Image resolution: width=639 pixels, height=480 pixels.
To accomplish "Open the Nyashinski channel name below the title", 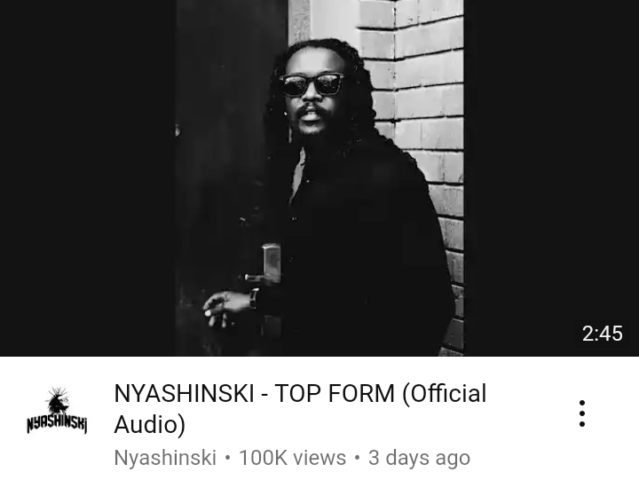I will (x=165, y=458).
